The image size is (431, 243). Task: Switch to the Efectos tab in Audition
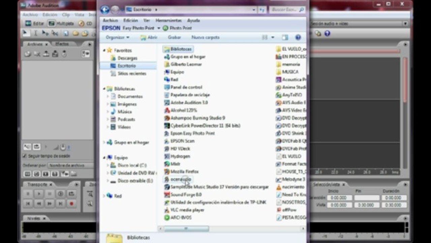pyautogui.click(x=62, y=44)
